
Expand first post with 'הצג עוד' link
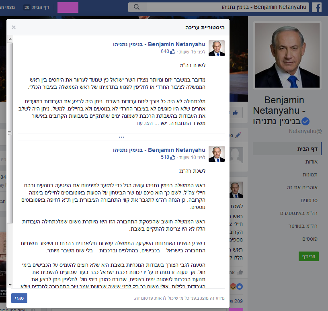click(x=144, y=123)
